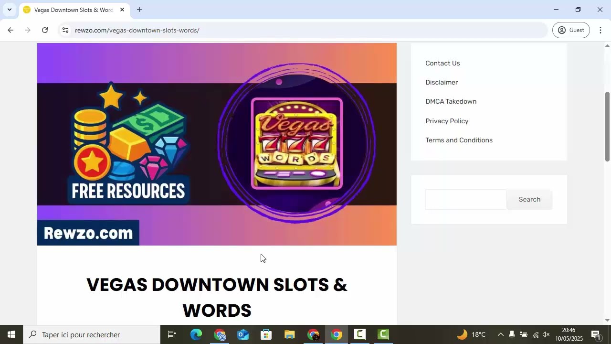Viewport: 611px width, 344px height.
Task: Close the Vegas Downtown Slots tab
Action: [122, 10]
